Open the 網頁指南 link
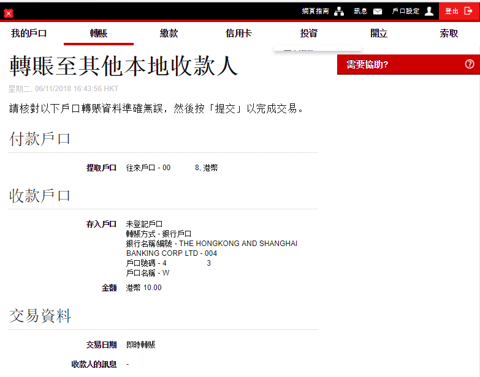Screen dimensions: 480x377 tap(315, 12)
